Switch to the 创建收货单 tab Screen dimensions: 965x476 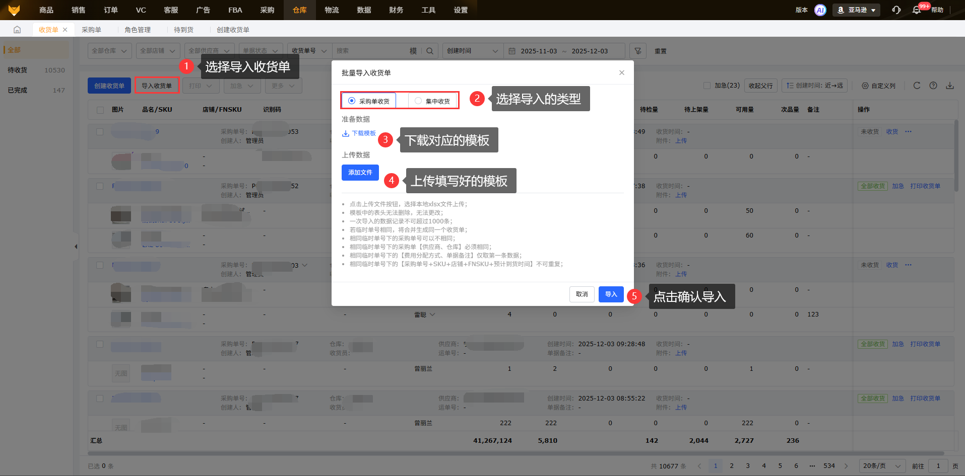click(233, 30)
